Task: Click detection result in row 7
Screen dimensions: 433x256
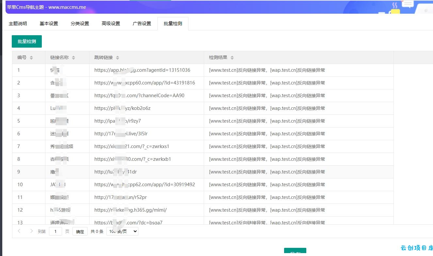Action: click(x=267, y=146)
